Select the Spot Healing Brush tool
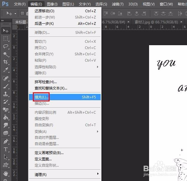The image size is (187, 181). [6, 78]
